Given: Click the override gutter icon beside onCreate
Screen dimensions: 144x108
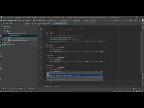Looking at the screenshot, I should click(x=40, y=35).
